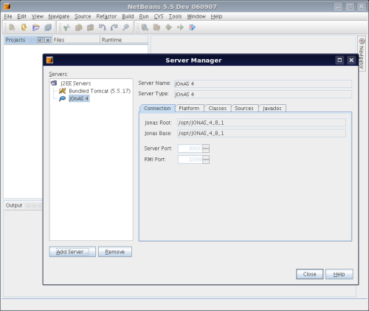This screenshot has width=369, height=311.
Task: Open the View menu
Action: pyautogui.click(x=38, y=16)
